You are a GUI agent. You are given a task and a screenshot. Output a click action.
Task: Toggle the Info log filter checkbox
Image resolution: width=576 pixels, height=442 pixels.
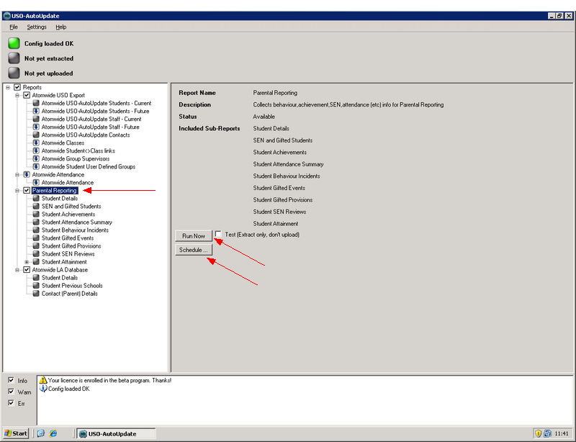(11, 380)
